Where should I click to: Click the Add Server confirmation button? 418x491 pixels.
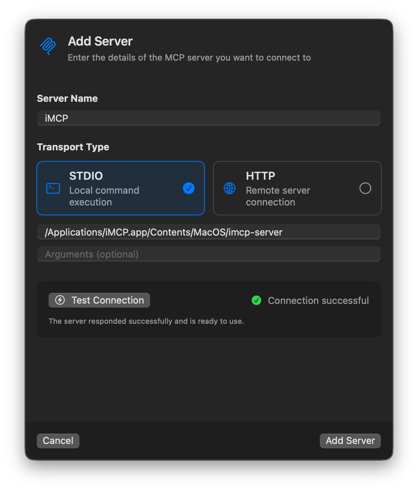click(350, 441)
